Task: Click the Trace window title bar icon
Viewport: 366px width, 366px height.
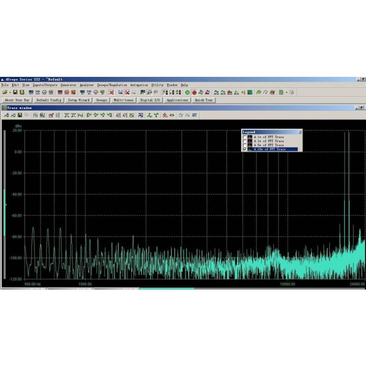Action: (4, 108)
